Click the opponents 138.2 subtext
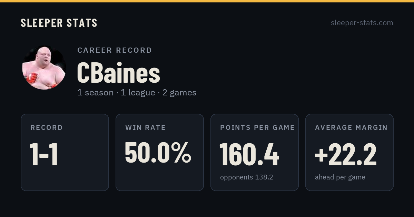 [247, 177]
